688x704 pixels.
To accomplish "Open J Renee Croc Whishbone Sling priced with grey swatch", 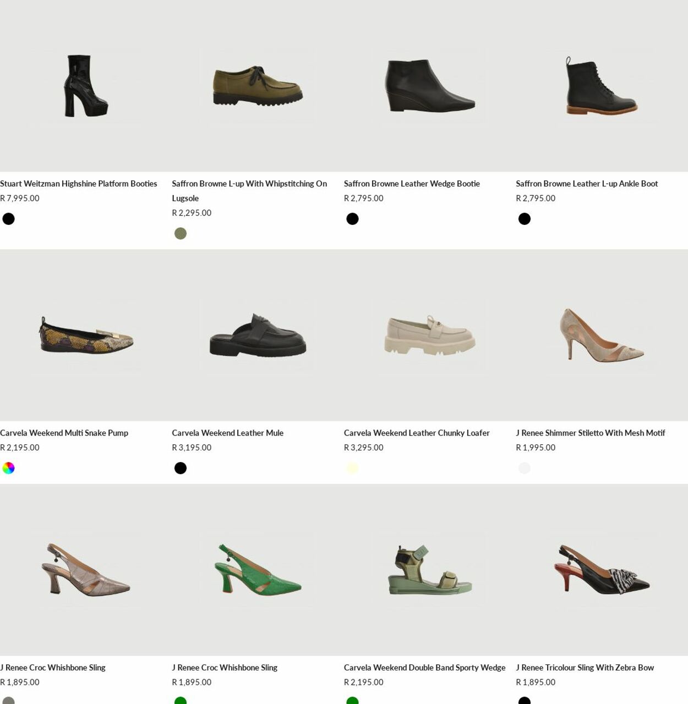I will click(x=53, y=668).
